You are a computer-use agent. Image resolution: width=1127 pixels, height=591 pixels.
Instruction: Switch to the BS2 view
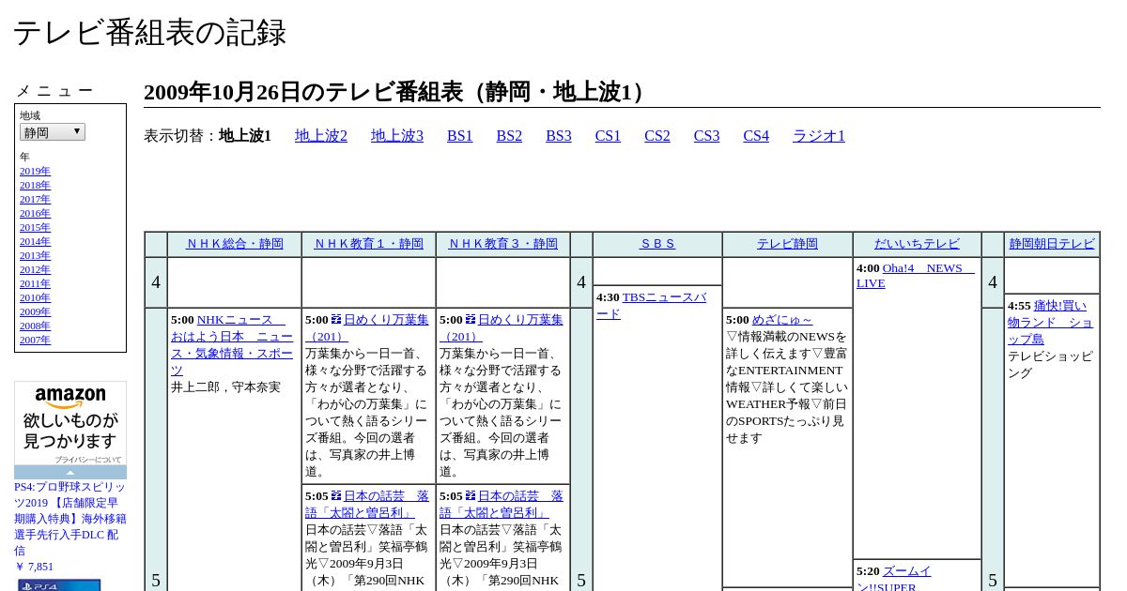tap(509, 136)
